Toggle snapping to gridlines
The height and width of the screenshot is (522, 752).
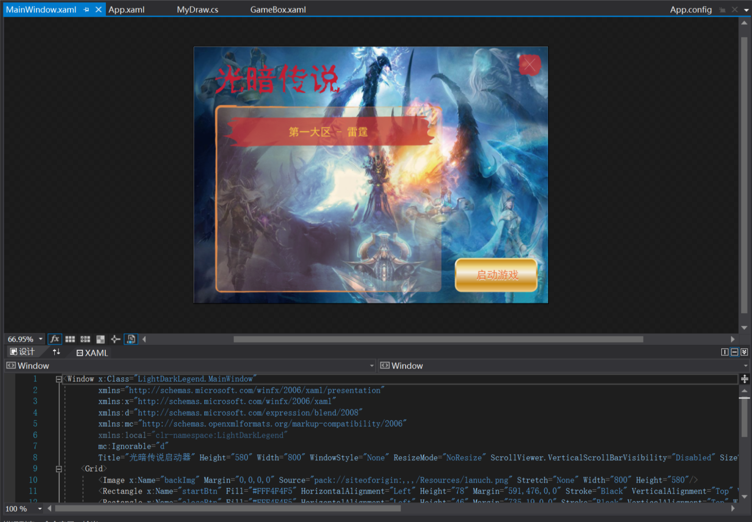point(85,339)
